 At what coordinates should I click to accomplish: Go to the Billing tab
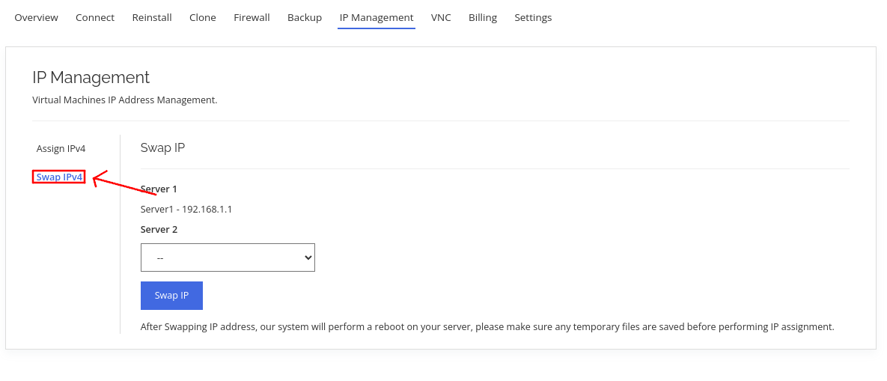[x=483, y=17]
